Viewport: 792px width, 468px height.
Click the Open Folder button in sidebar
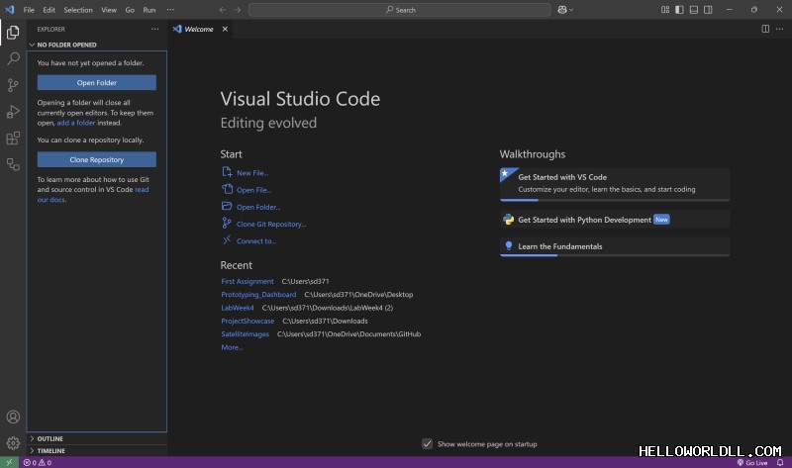click(x=96, y=82)
